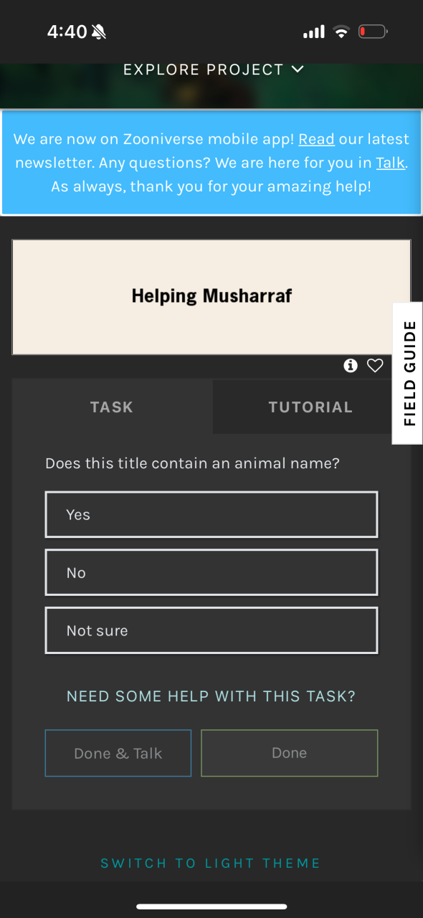Screen dimensions: 423x918
Task: Follow the Talk link in banner
Action: coord(391,163)
